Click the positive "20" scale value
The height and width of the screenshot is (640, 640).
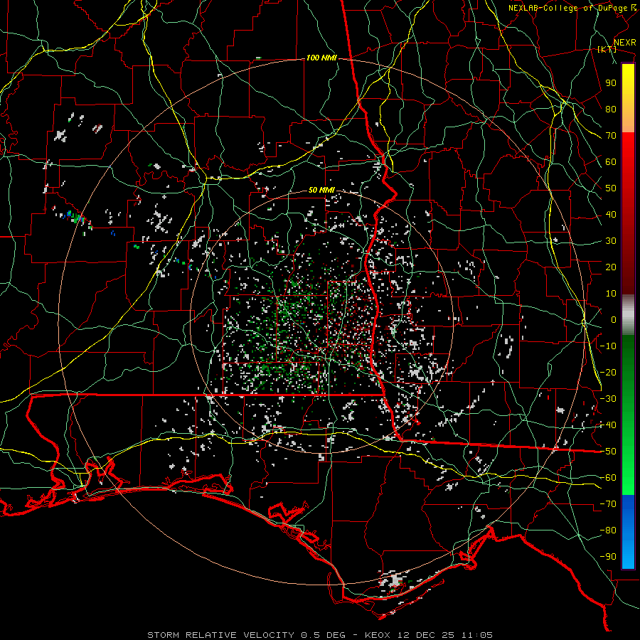tap(611, 267)
